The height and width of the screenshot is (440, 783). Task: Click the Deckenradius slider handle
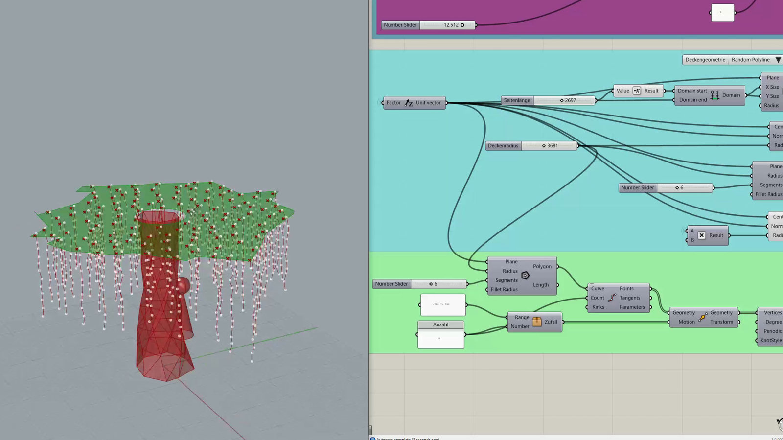[544, 146]
